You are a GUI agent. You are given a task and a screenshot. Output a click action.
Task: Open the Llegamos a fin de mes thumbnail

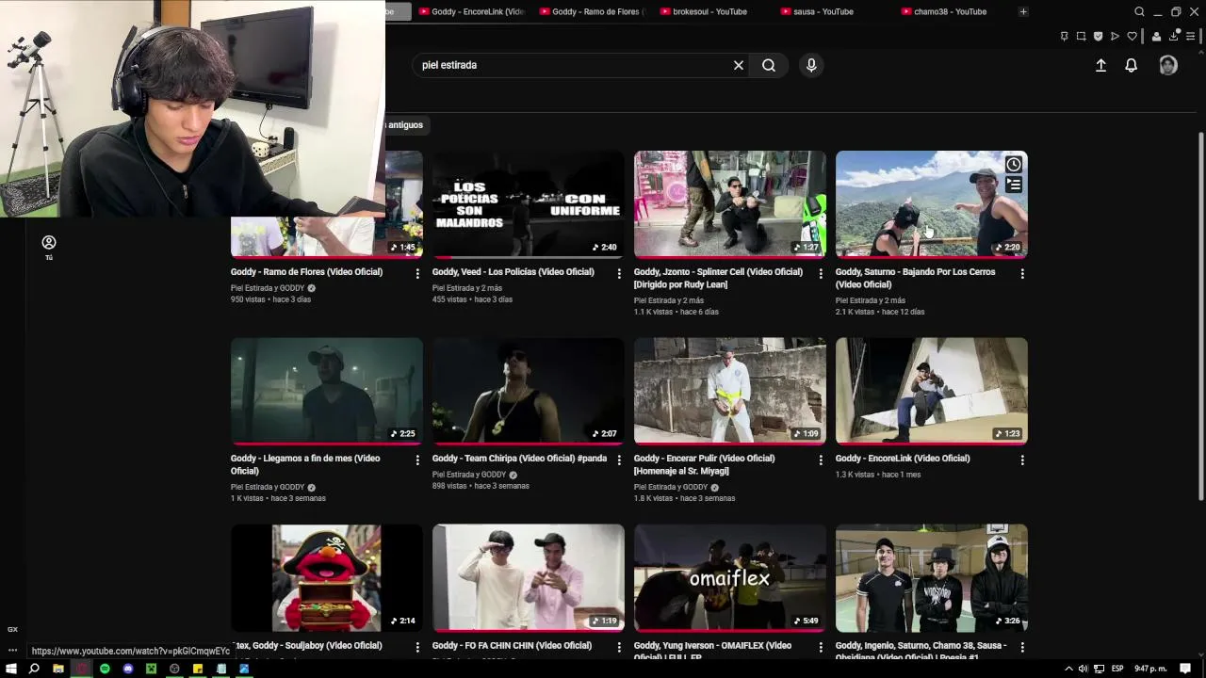[x=326, y=391]
